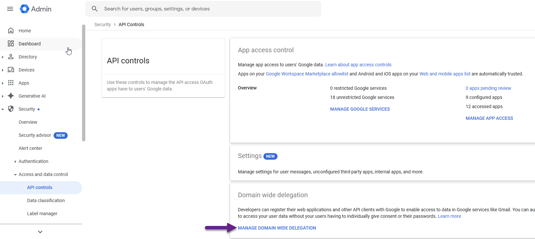The width and height of the screenshot is (535, 239).
Task: Click the Dashboard grid icon
Action: pyautogui.click(x=11, y=44)
